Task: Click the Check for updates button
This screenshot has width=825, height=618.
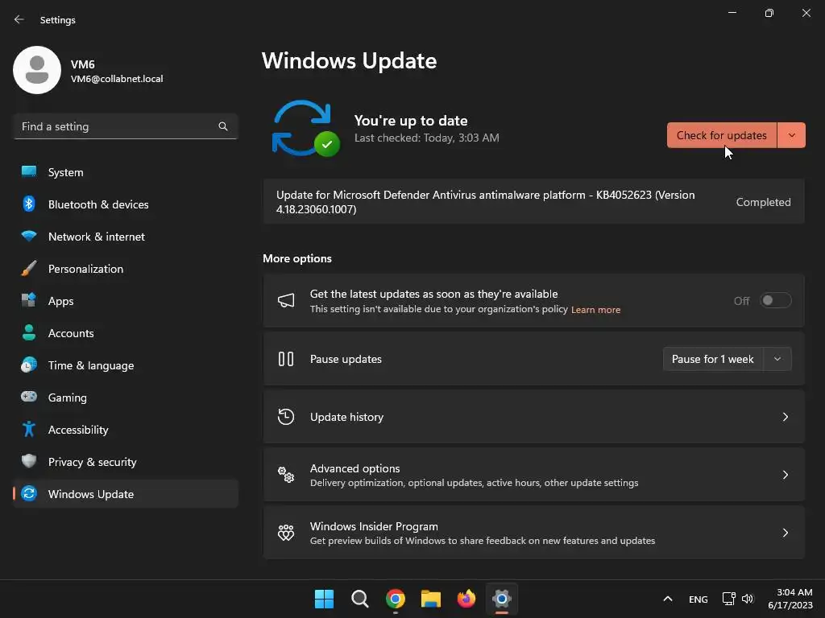Action: click(x=721, y=135)
